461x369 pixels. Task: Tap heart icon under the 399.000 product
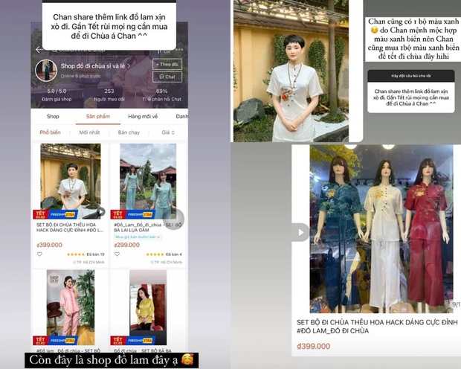[39, 254]
